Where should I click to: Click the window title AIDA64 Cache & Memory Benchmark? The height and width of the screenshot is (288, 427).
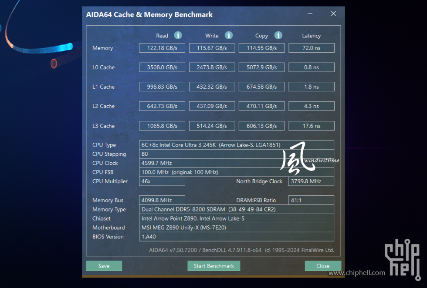click(149, 14)
